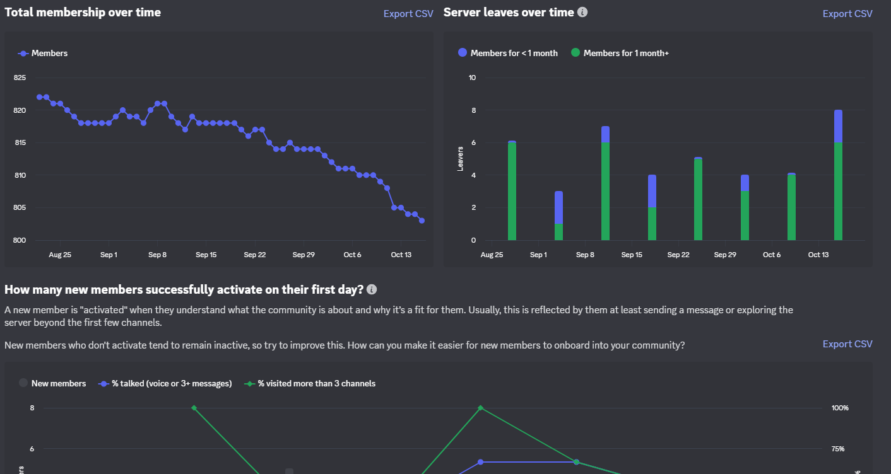The width and height of the screenshot is (891, 474).
Task: Click first blue point on % talked line
Action: coord(480,462)
